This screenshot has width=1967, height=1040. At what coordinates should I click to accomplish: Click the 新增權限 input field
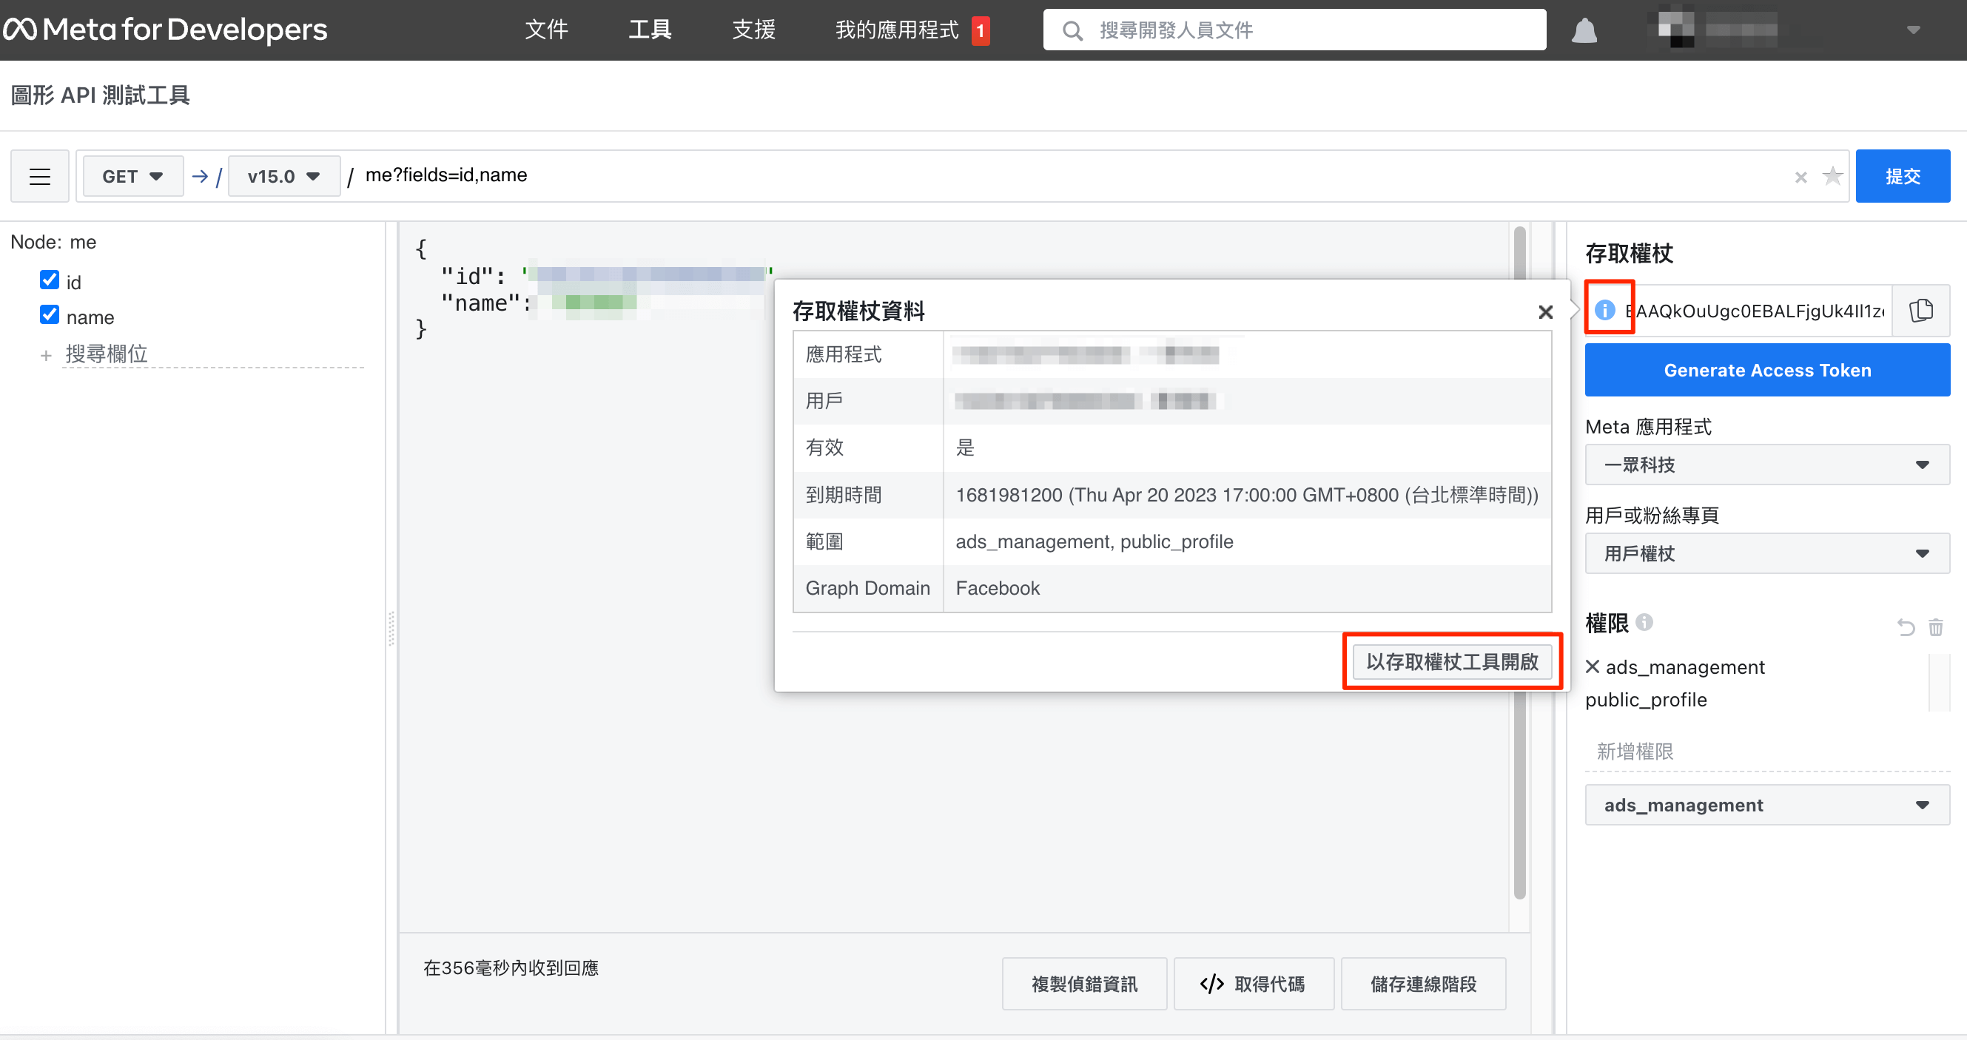(1767, 752)
